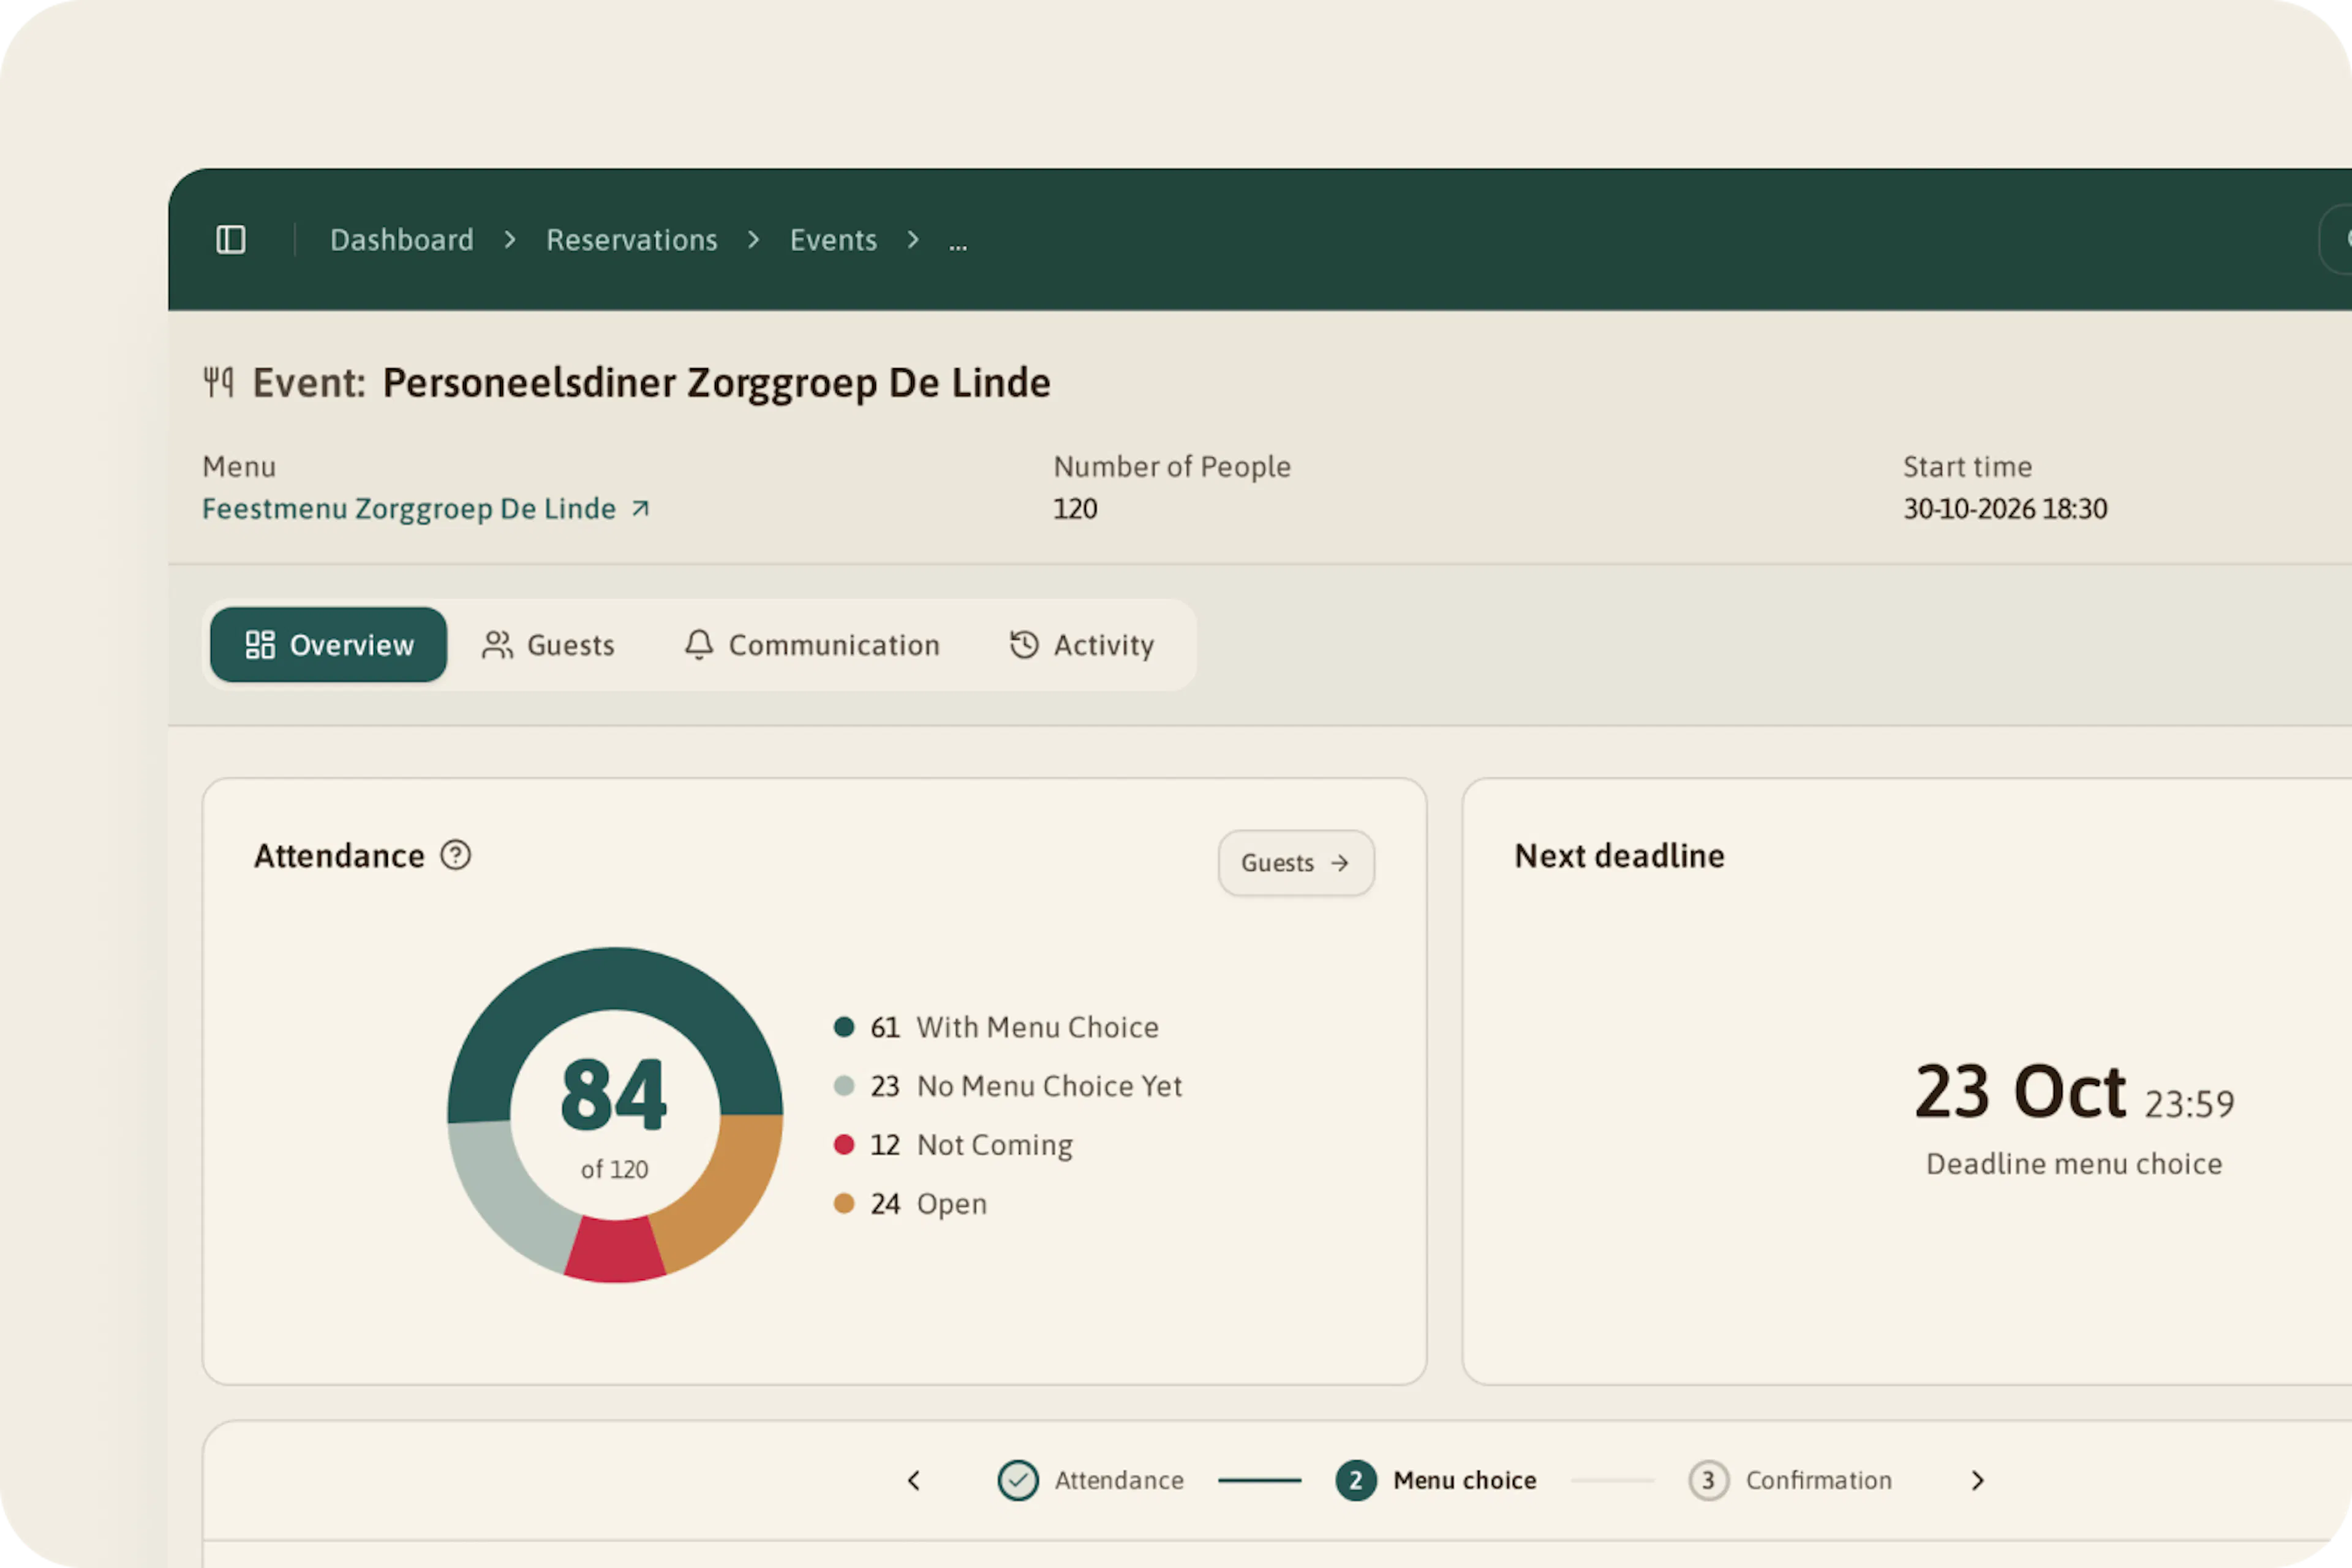The image size is (2352, 1568).
Task: Open Dashboard breadcrumb
Action: (x=402, y=240)
